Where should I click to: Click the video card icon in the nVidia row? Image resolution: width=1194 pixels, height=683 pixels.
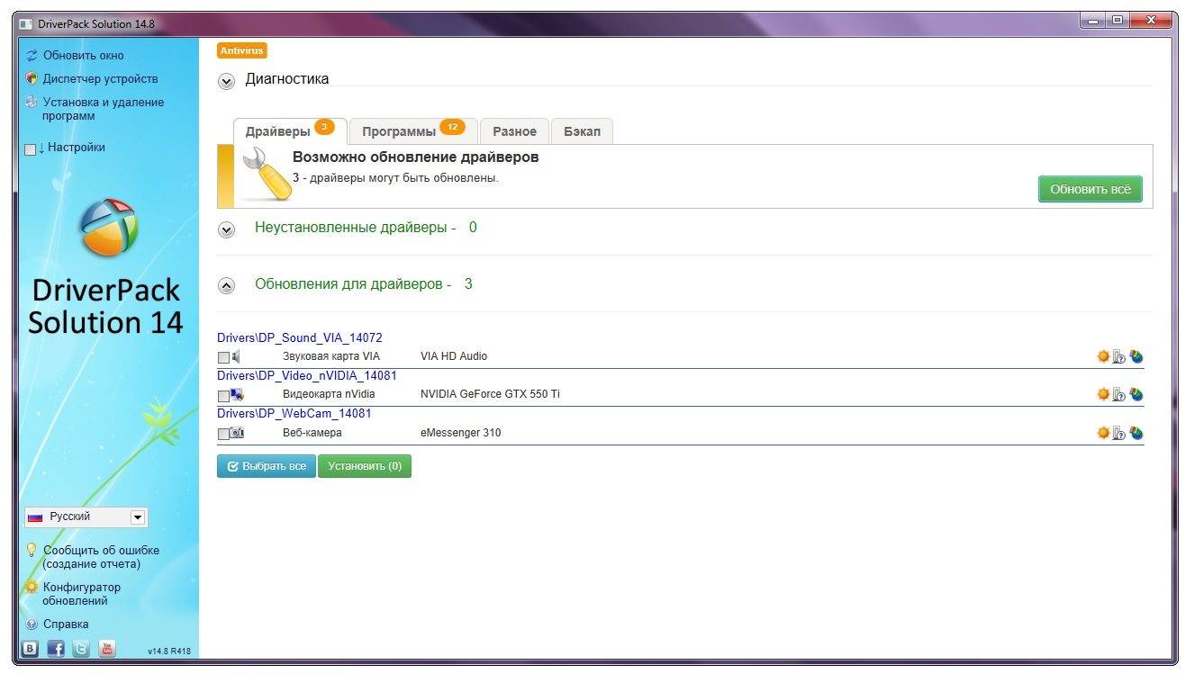238,394
